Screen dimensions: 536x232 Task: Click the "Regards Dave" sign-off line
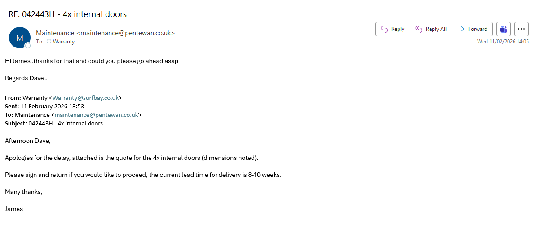(x=26, y=78)
